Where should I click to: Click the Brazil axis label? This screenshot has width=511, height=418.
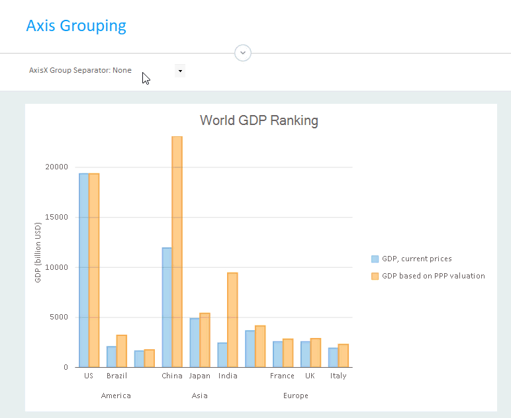click(x=116, y=376)
